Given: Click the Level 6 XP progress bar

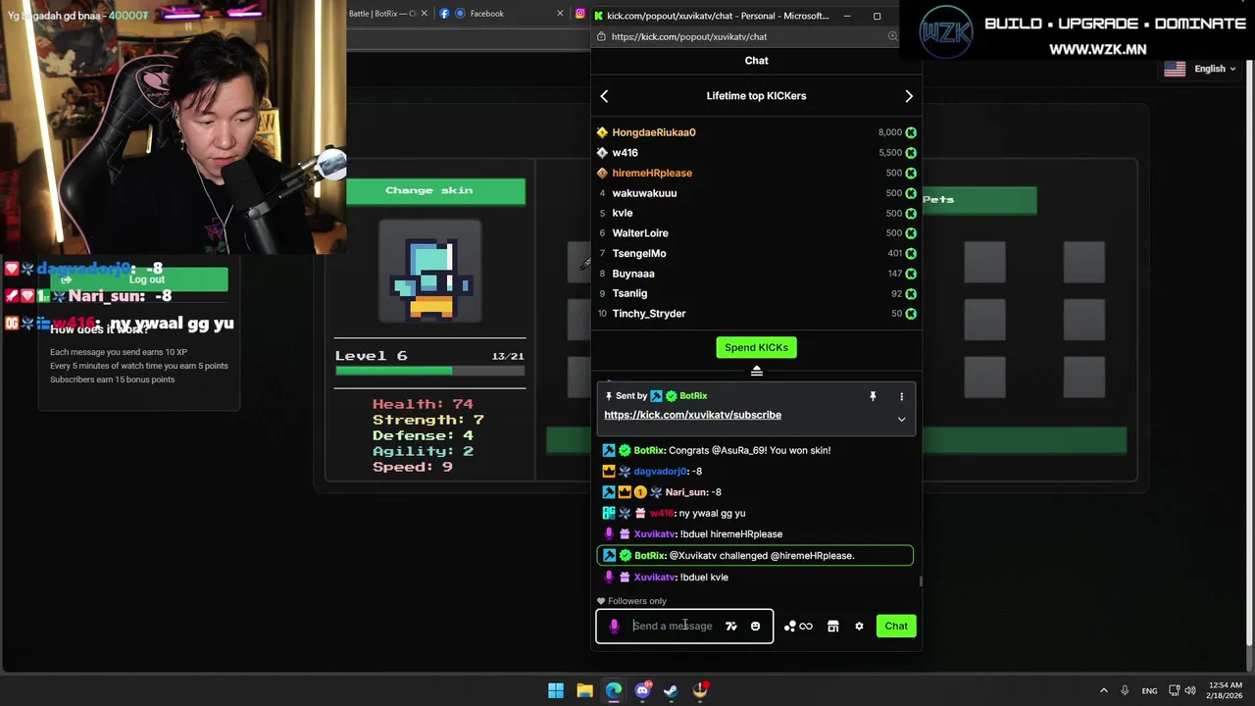Looking at the screenshot, I should (x=429, y=371).
